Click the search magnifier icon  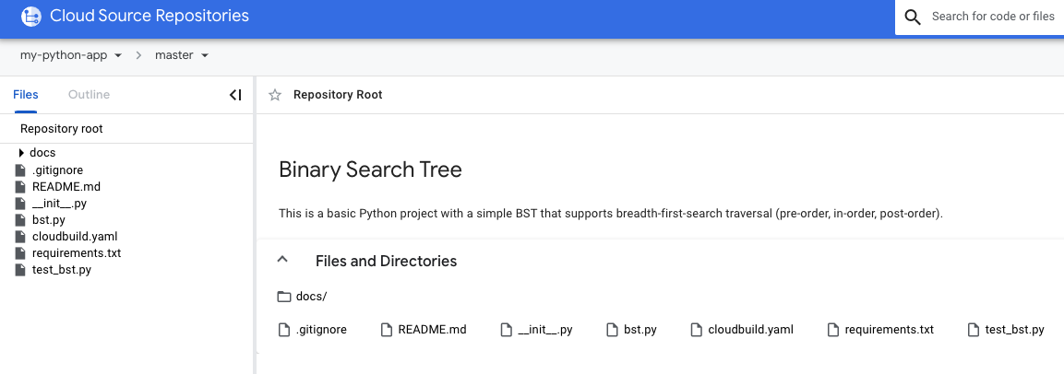[x=913, y=18]
